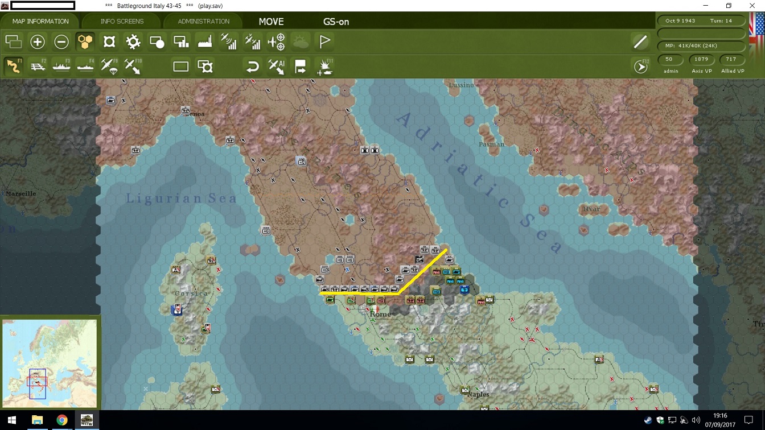The height and width of the screenshot is (430, 765).
Task: Click the stacked rectangles icon in toolbar
Action: (x=14, y=42)
